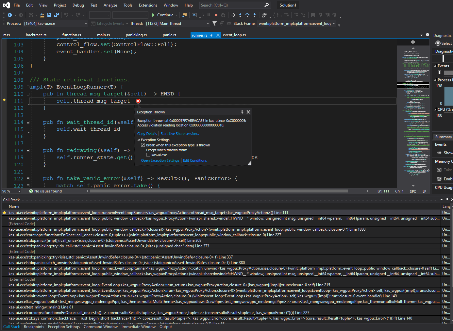This screenshot has width=453, height=331.
Task: Open Select Tools gear in Diagnostic panel
Action: [438, 43]
